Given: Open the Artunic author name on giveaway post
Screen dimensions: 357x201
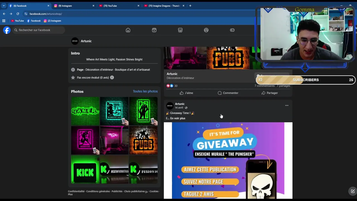Looking at the screenshot, I should pyautogui.click(x=180, y=104).
